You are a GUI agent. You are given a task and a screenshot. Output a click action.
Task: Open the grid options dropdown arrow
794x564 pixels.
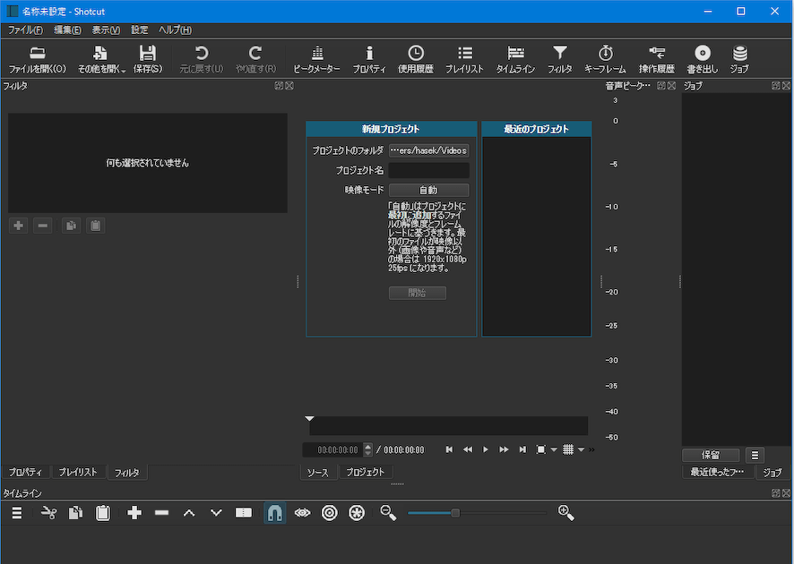coord(581,449)
